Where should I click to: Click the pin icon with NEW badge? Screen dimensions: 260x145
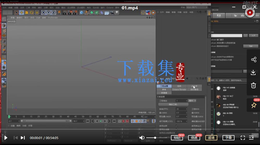coord(254,105)
